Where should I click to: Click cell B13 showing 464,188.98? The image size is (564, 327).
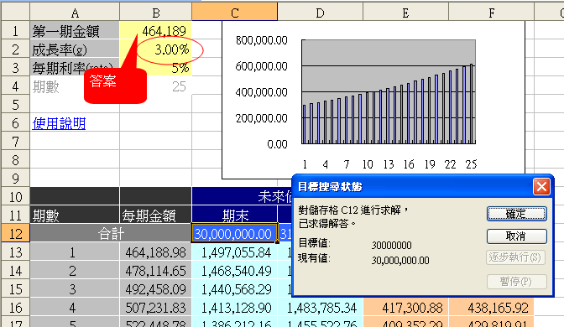tap(156, 252)
